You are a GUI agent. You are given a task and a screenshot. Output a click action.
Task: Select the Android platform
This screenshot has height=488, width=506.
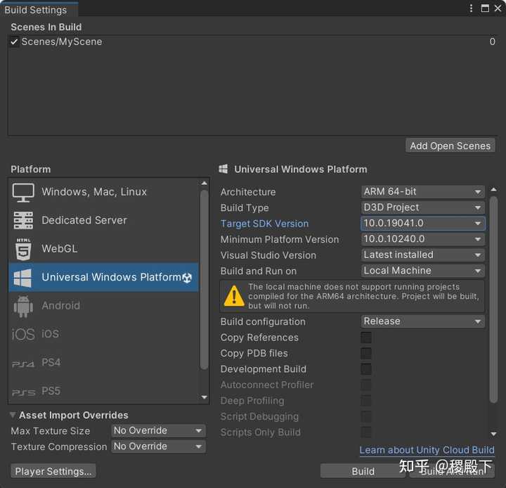pyautogui.click(x=103, y=306)
